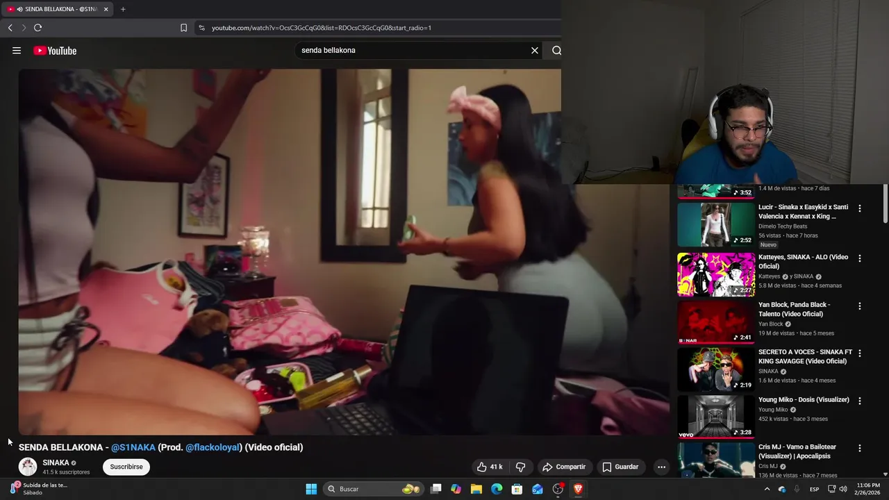
Task: Open video title 'Katteyes, SINAKA - ALO (Video Oficial)'
Action: [x=803, y=262]
